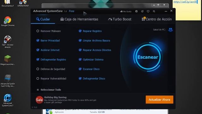This screenshot has height=114, width=202.
Task: Click the adf.ly link on sticky note
Action: coord(185,2)
